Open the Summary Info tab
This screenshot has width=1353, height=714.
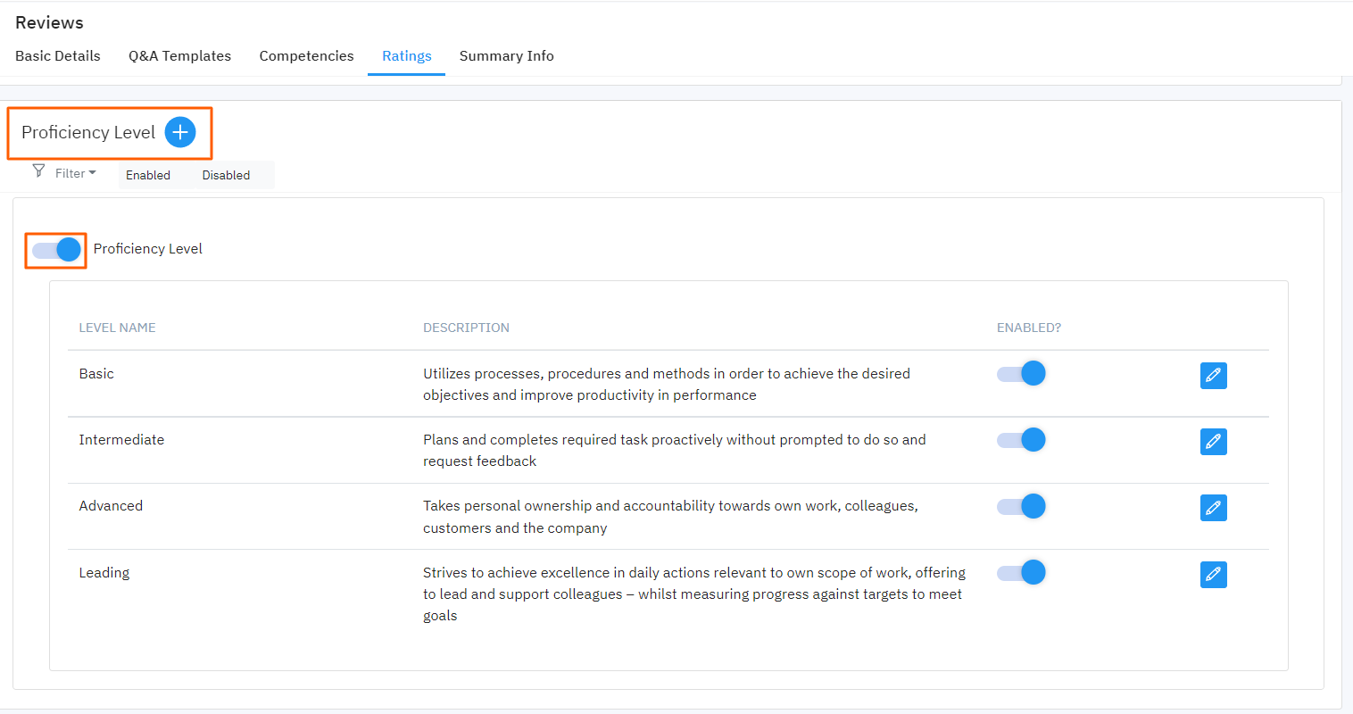point(506,56)
